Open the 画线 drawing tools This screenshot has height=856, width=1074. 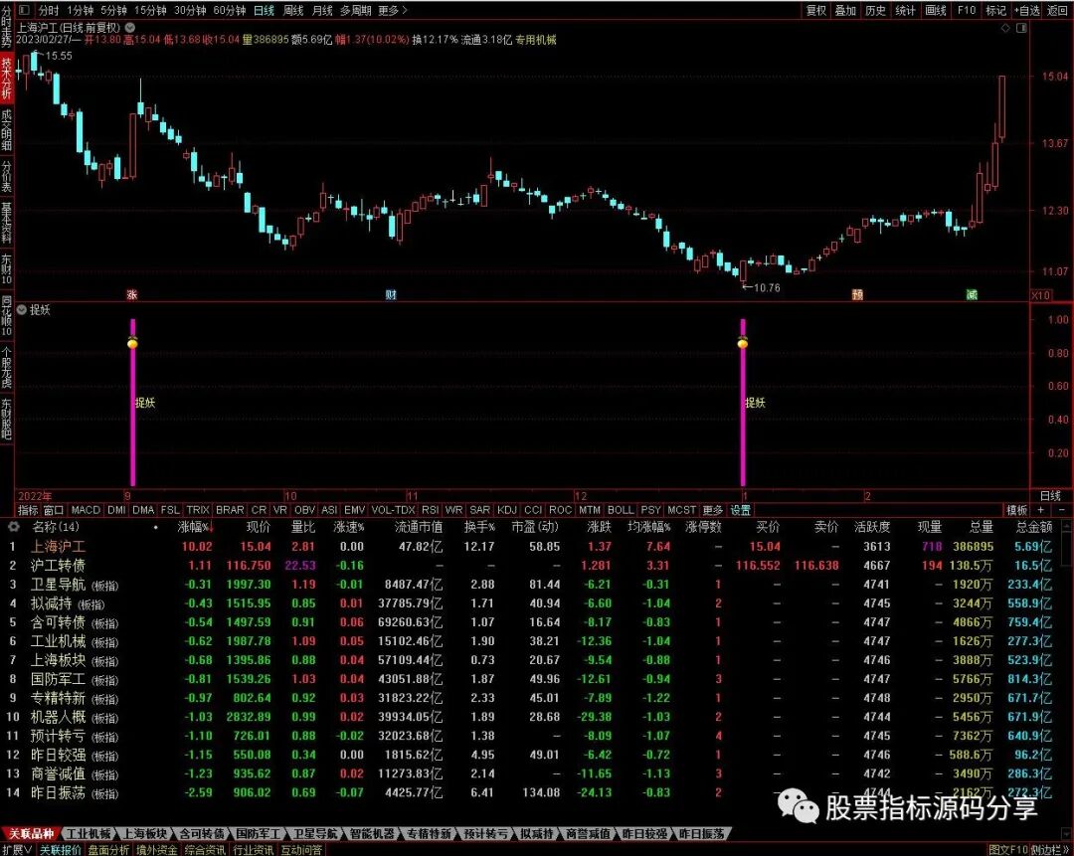936,10
